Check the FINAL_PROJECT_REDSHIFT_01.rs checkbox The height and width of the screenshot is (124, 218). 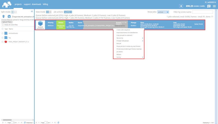[2, 41]
